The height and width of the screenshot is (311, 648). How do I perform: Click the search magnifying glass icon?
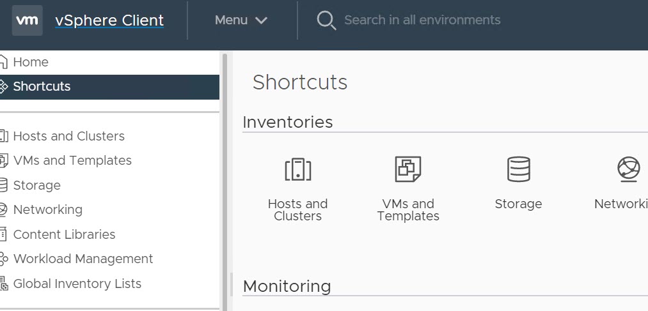coord(326,20)
